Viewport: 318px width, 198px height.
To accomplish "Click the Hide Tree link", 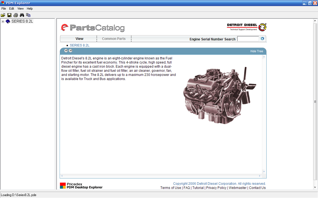I will click(256, 51).
